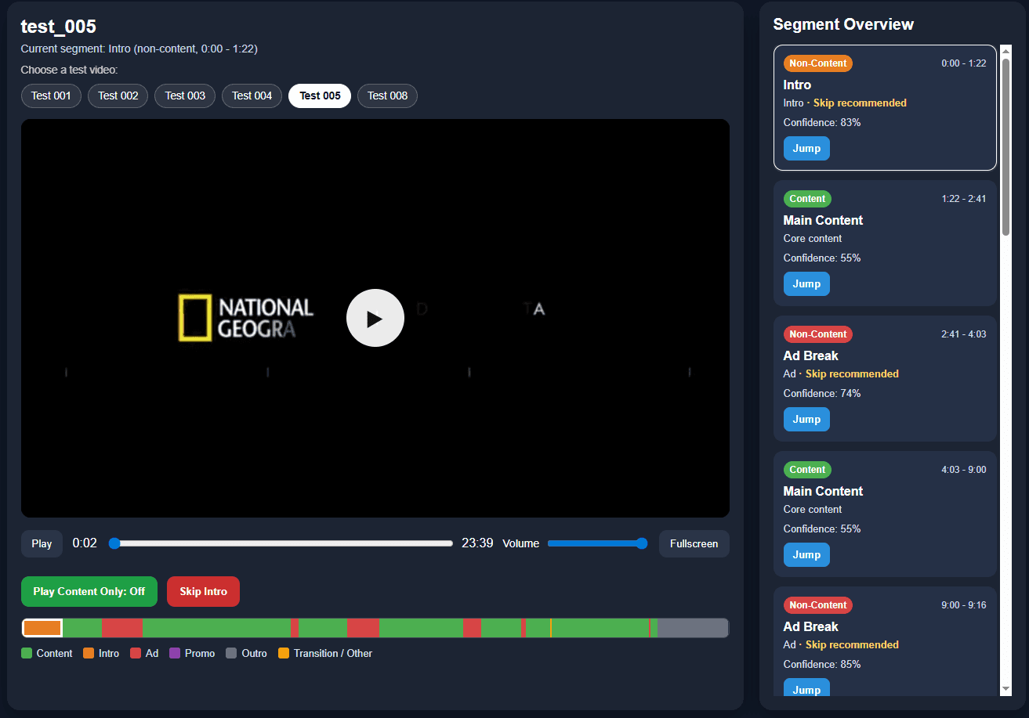Click the red Ad legend swatch
This screenshot has width=1029, height=718.
pos(136,653)
